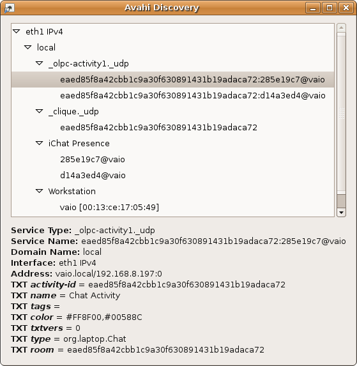Select the 285e19c7@vaio olpc-activity service entry
This screenshot has width=357, height=366.
pos(172,80)
